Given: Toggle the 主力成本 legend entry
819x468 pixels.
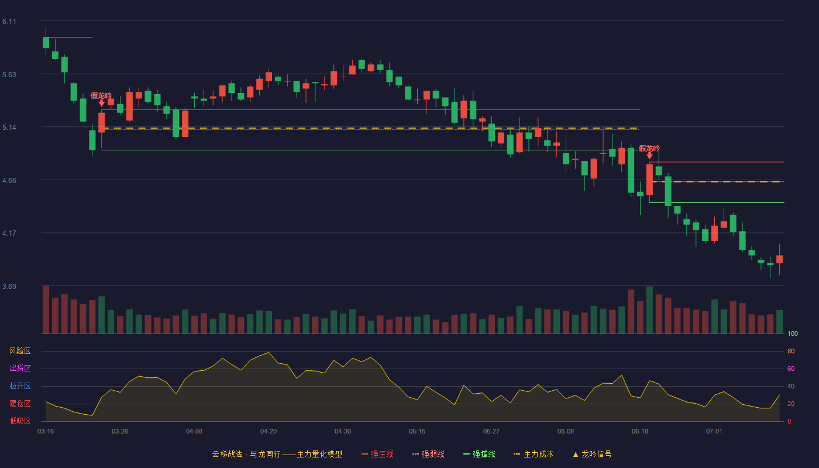Looking at the screenshot, I should pyautogui.click(x=533, y=454).
